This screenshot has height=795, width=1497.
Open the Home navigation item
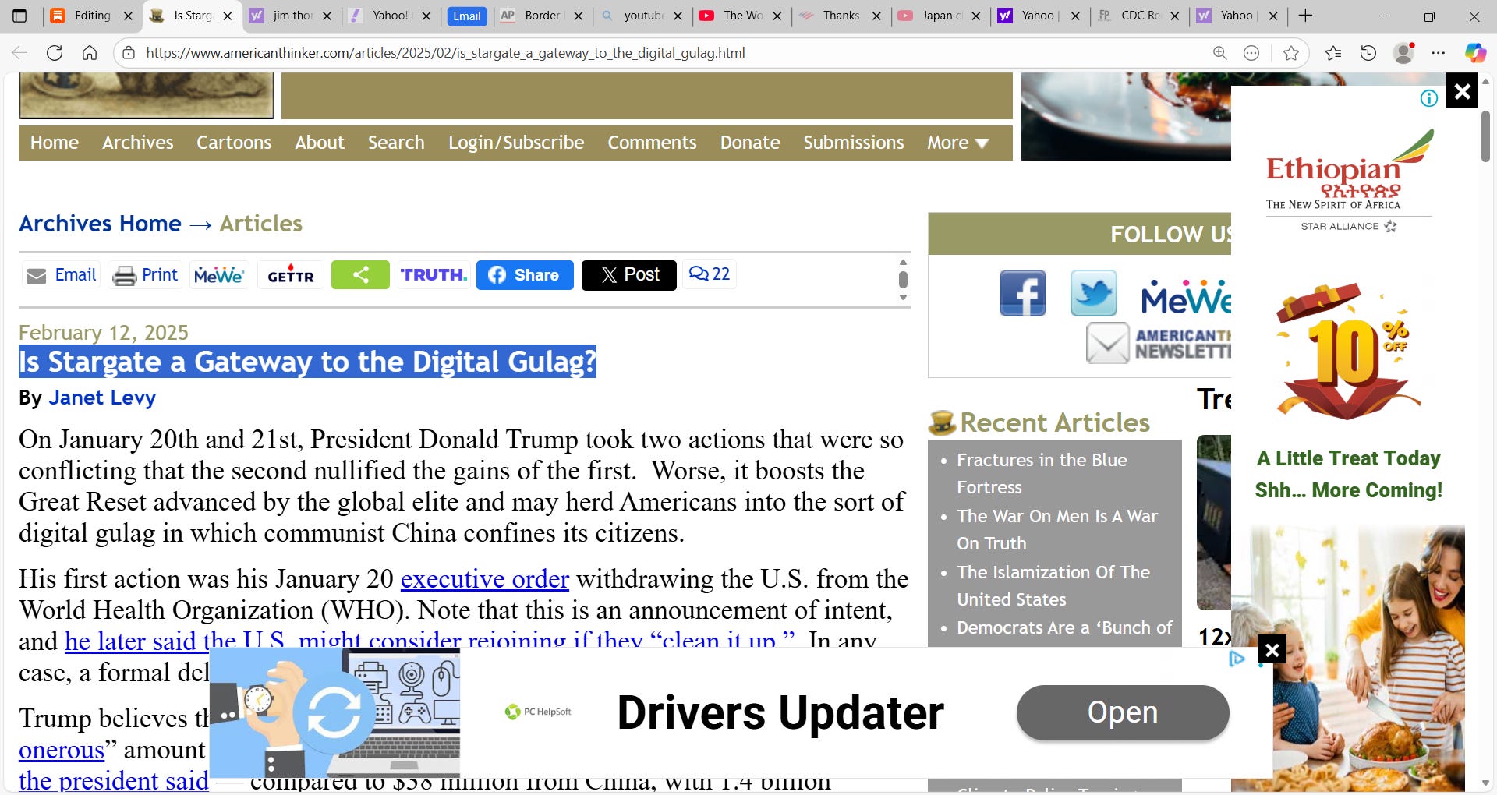(x=55, y=143)
